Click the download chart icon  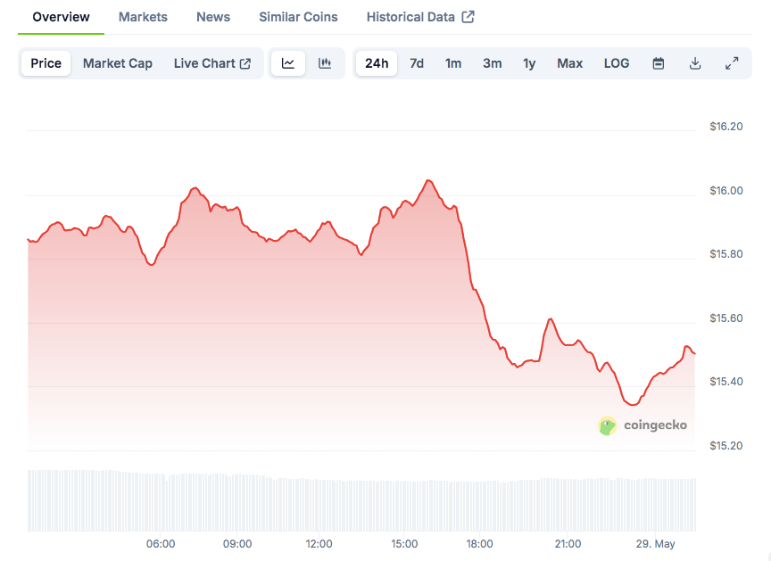pyautogui.click(x=695, y=63)
